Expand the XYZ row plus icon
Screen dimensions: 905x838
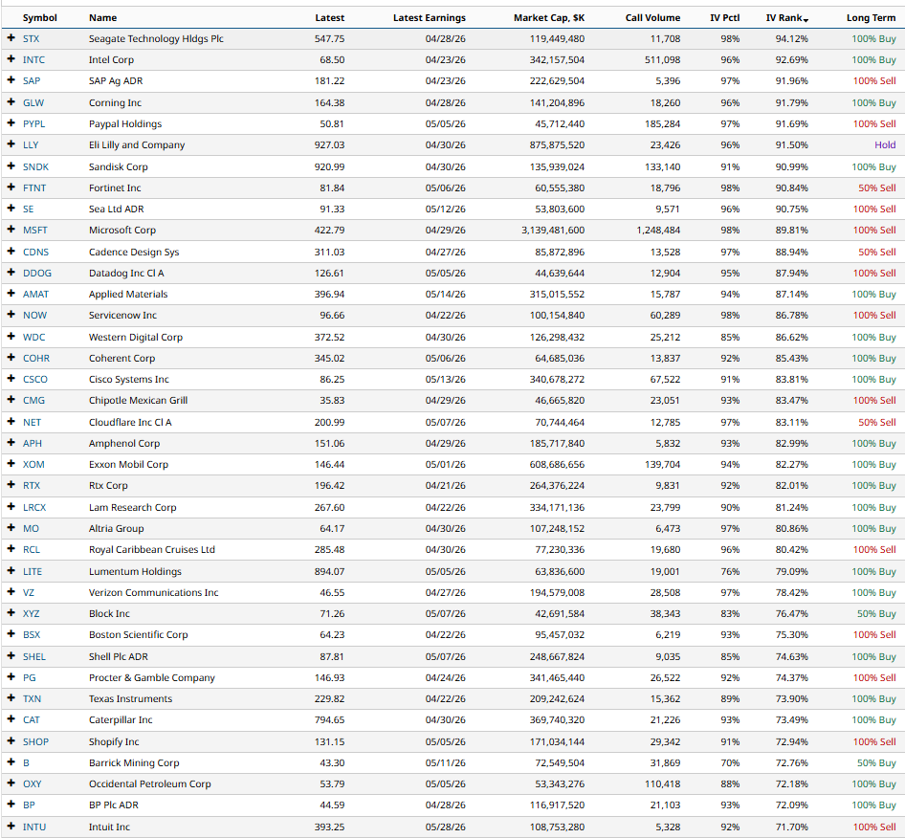tap(11, 613)
